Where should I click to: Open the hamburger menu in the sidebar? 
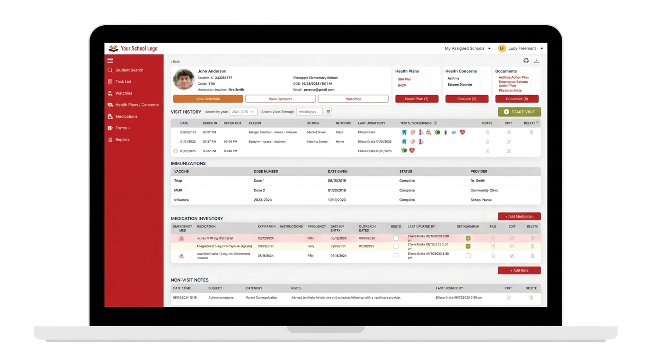coord(110,60)
